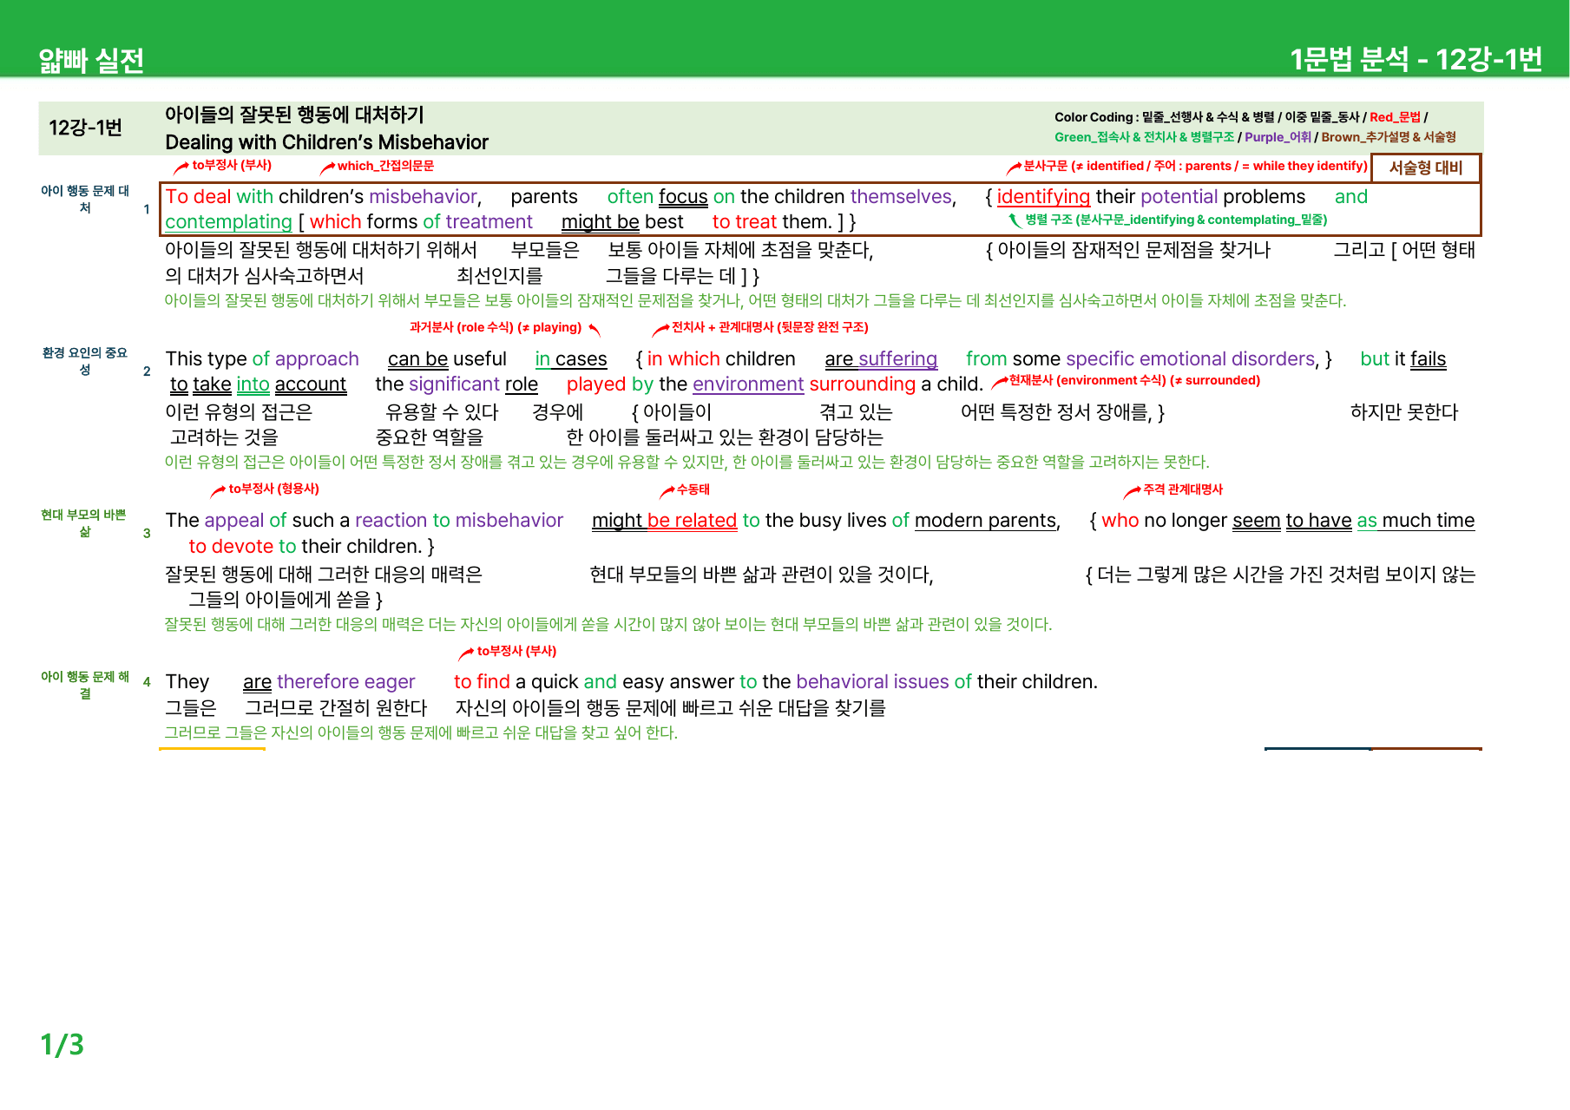This screenshot has width=1570, height=1110.
Task: Click the red underlined word 'identifying'
Action: coord(1043,197)
